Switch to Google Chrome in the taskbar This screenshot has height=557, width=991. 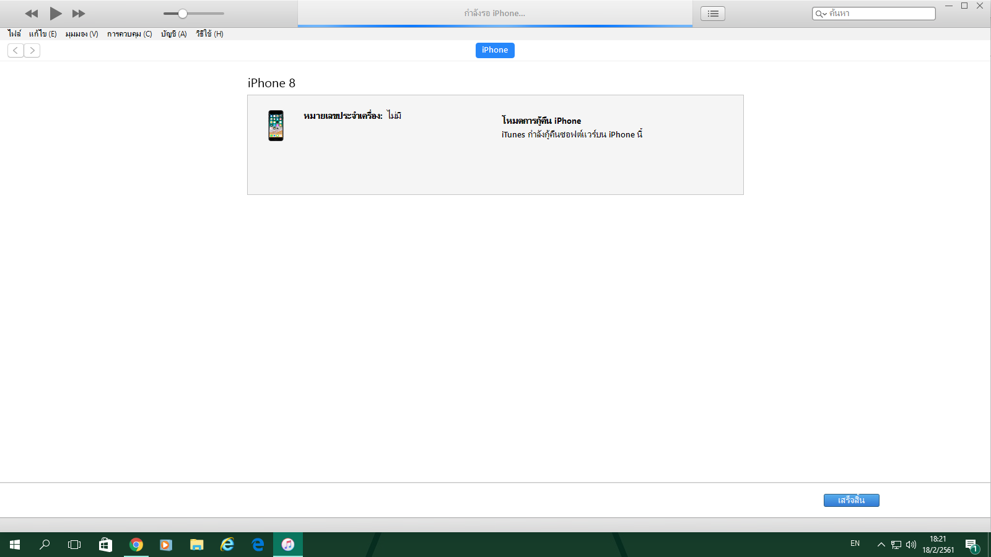[x=136, y=545]
